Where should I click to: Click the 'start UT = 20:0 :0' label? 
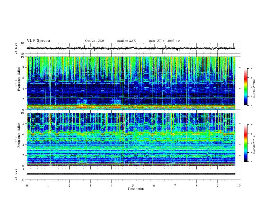tap(164, 41)
